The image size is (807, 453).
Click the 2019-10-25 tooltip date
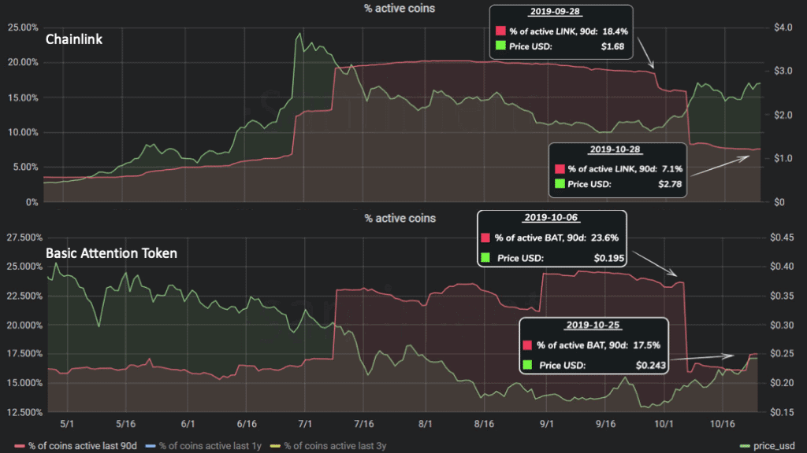[x=593, y=325]
